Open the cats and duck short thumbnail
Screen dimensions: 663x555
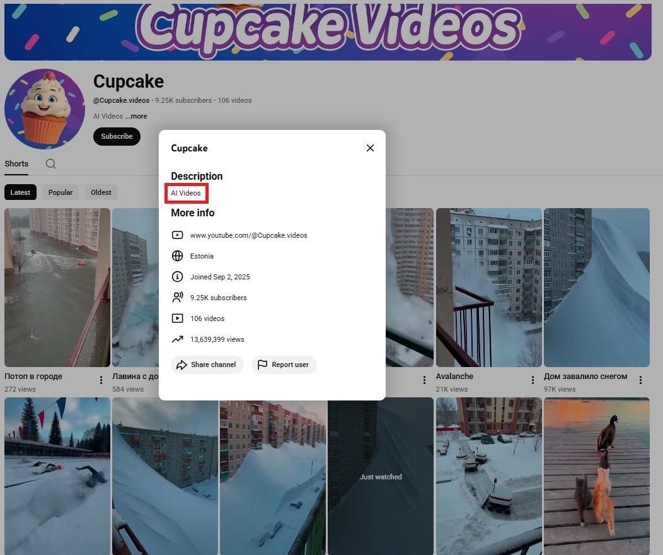point(596,476)
